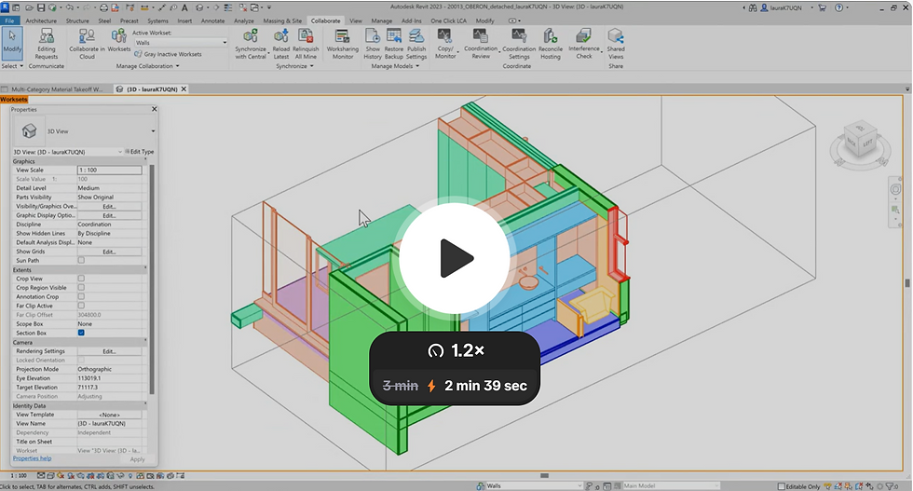This screenshot has height=491, width=913.
Task: Toggle Gray Inactive Worksets
Action: (x=169, y=54)
